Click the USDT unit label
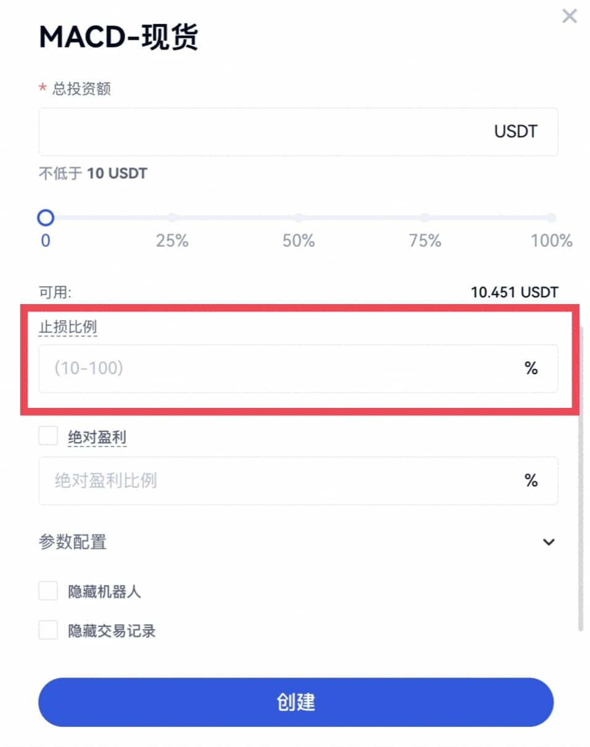Viewport: 590px width, 747px height. [516, 131]
